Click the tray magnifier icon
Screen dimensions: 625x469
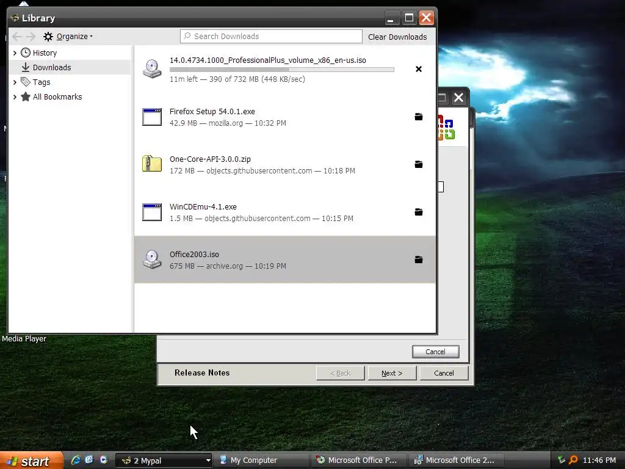click(573, 460)
